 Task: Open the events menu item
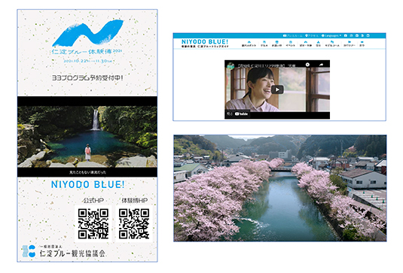291,44
